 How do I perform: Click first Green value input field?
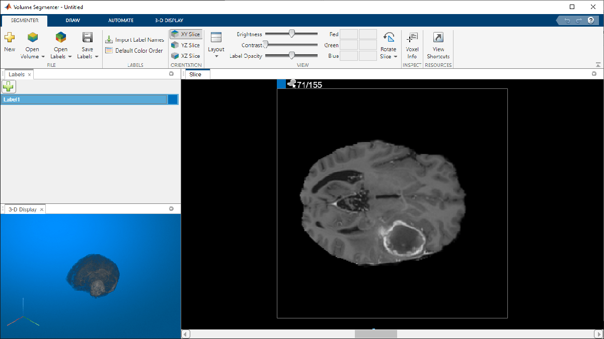click(349, 45)
